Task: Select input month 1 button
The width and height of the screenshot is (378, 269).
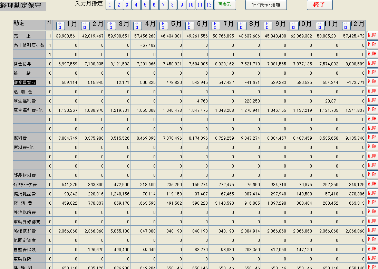Action: (110, 5)
